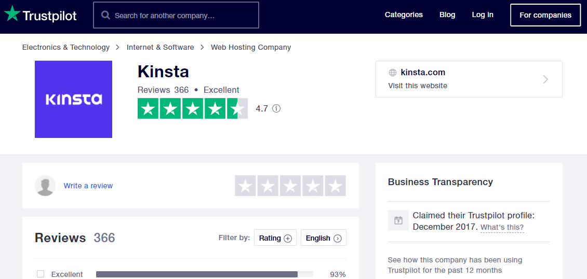Rate two stars in the review box

coord(268,186)
